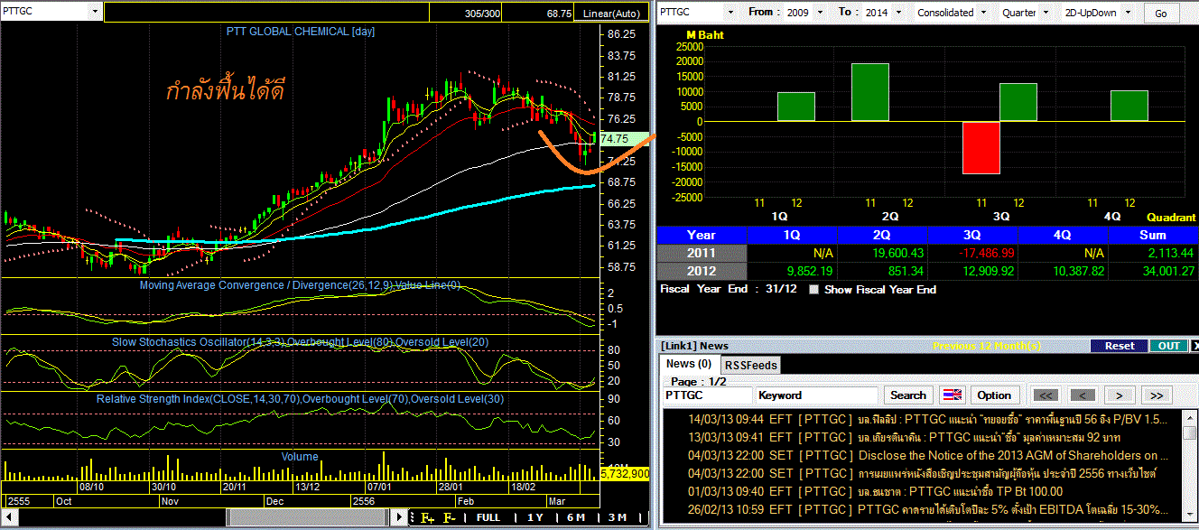The height and width of the screenshot is (530, 1199).
Task: Set chart range to 3M
Action: (618, 517)
